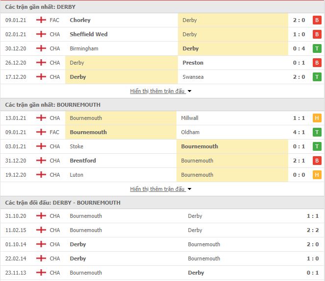Select the 'Các trận đối đầu' section header

coord(63,203)
